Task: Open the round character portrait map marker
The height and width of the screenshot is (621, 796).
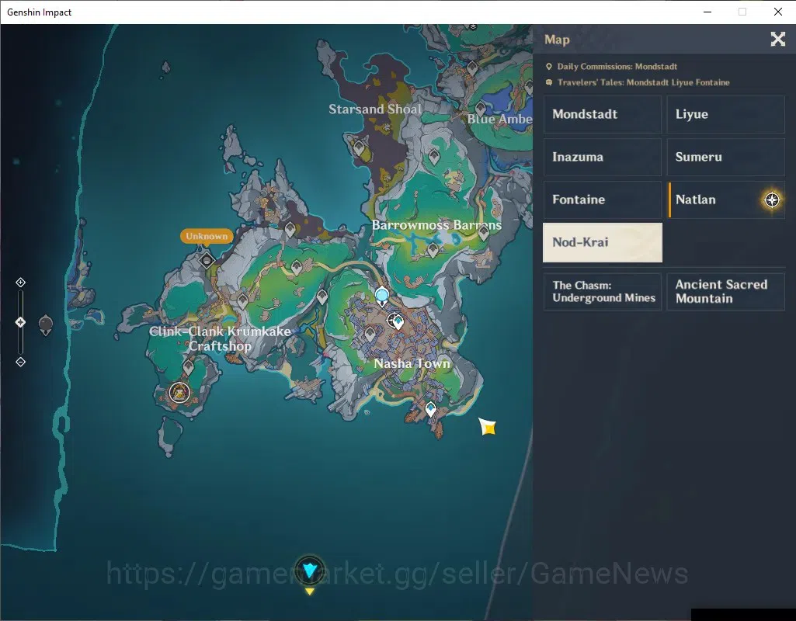Action: click(x=179, y=393)
